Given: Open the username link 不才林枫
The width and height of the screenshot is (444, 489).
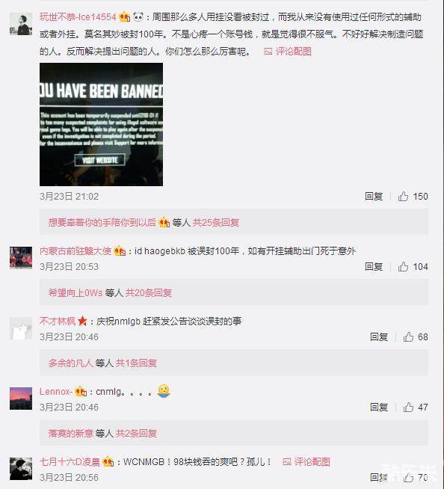Looking at the screenshot, I should point(58,321).
